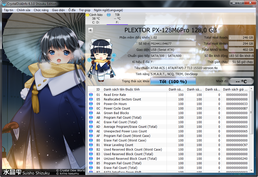Open the Trợ giúp menu
Viewport: 258px width, 177px height.
pos(85,10)
